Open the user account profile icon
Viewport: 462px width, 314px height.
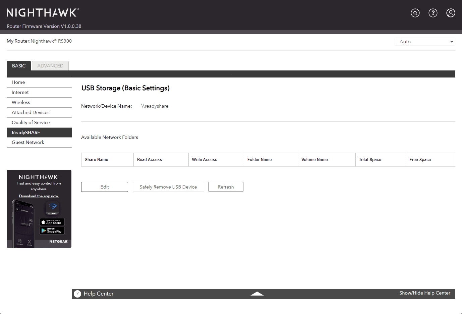point(451,13)
